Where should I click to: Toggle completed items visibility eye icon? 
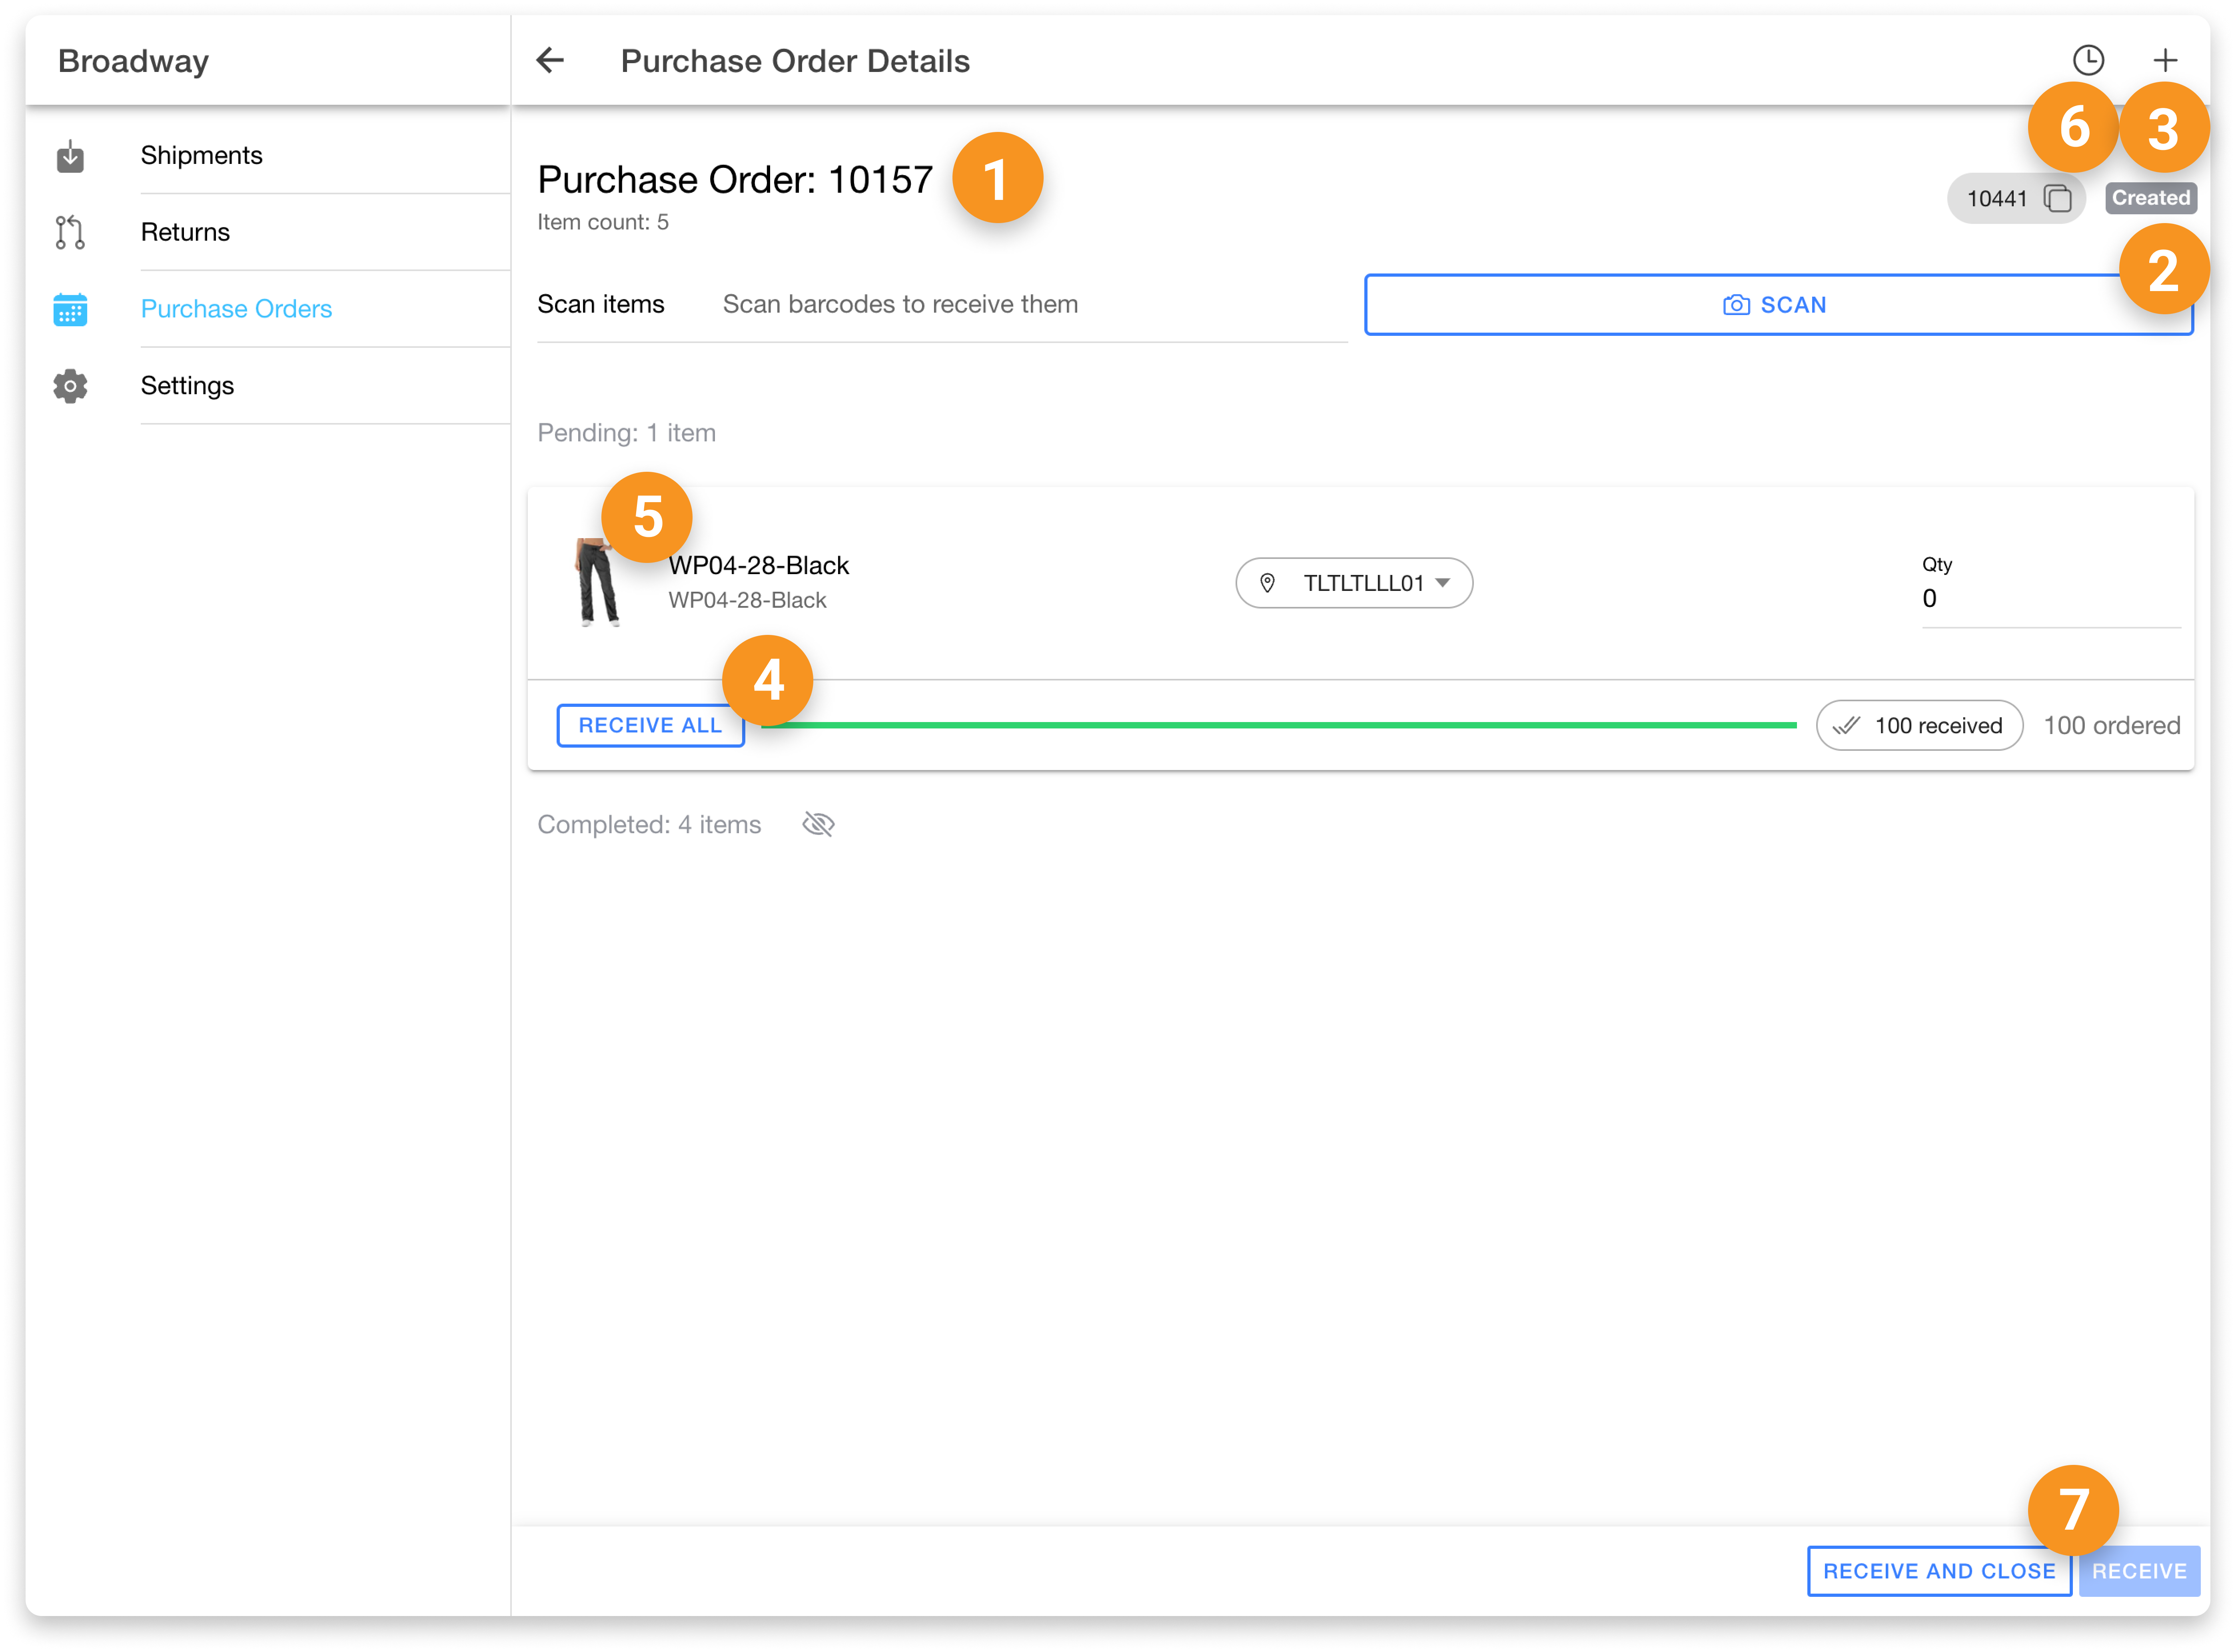[818, 825]
